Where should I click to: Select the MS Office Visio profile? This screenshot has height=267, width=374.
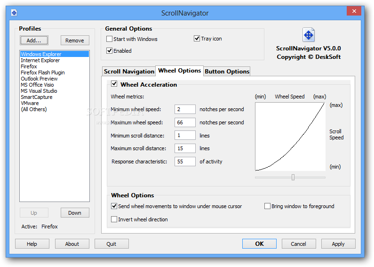tap(55, 85)
